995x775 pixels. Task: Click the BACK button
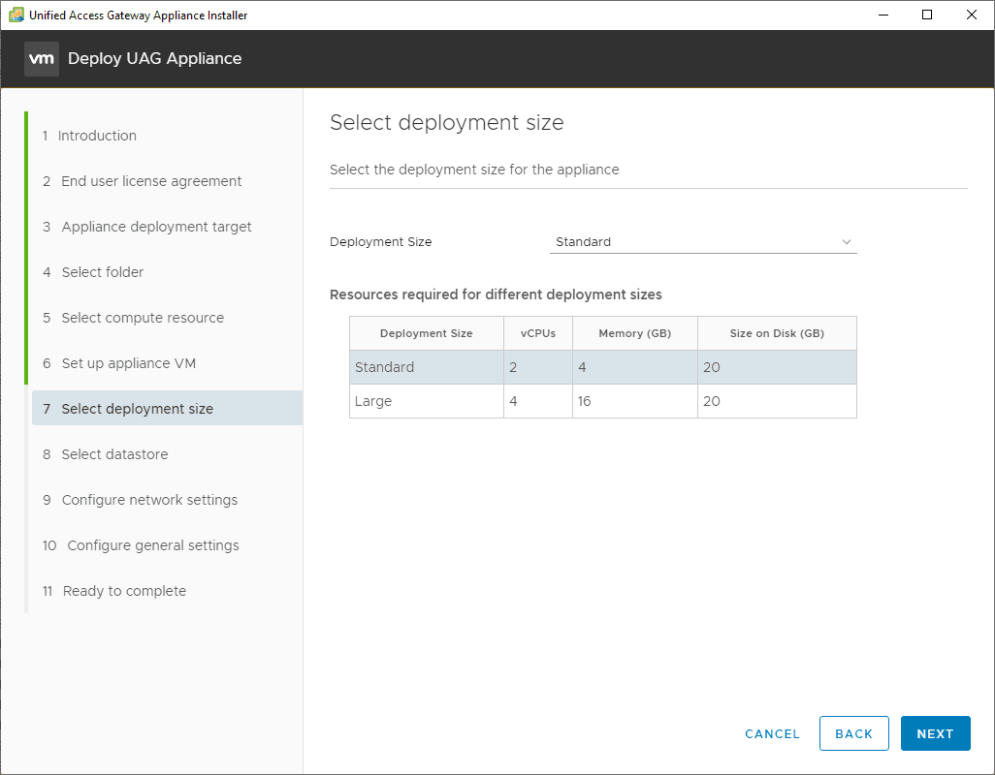pos(853,733)
